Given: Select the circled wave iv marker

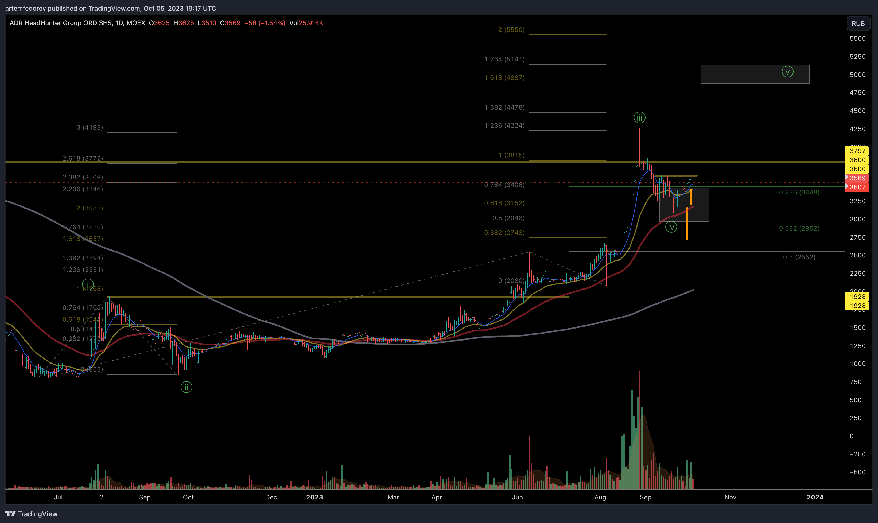Looking at the screenshot, I should click(x=671, y=227).
